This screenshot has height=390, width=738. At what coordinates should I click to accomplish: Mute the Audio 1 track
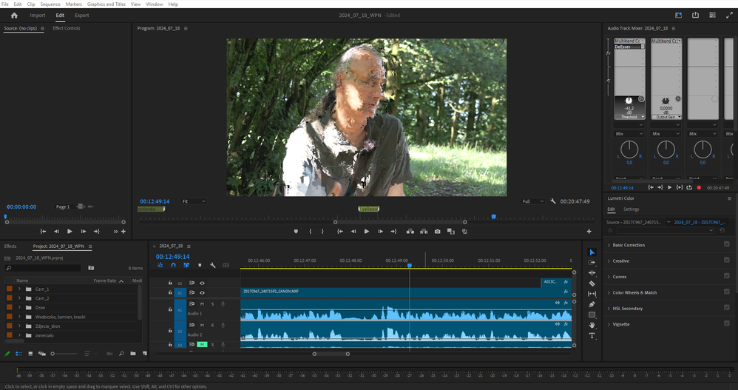click(x=202, y=304)
